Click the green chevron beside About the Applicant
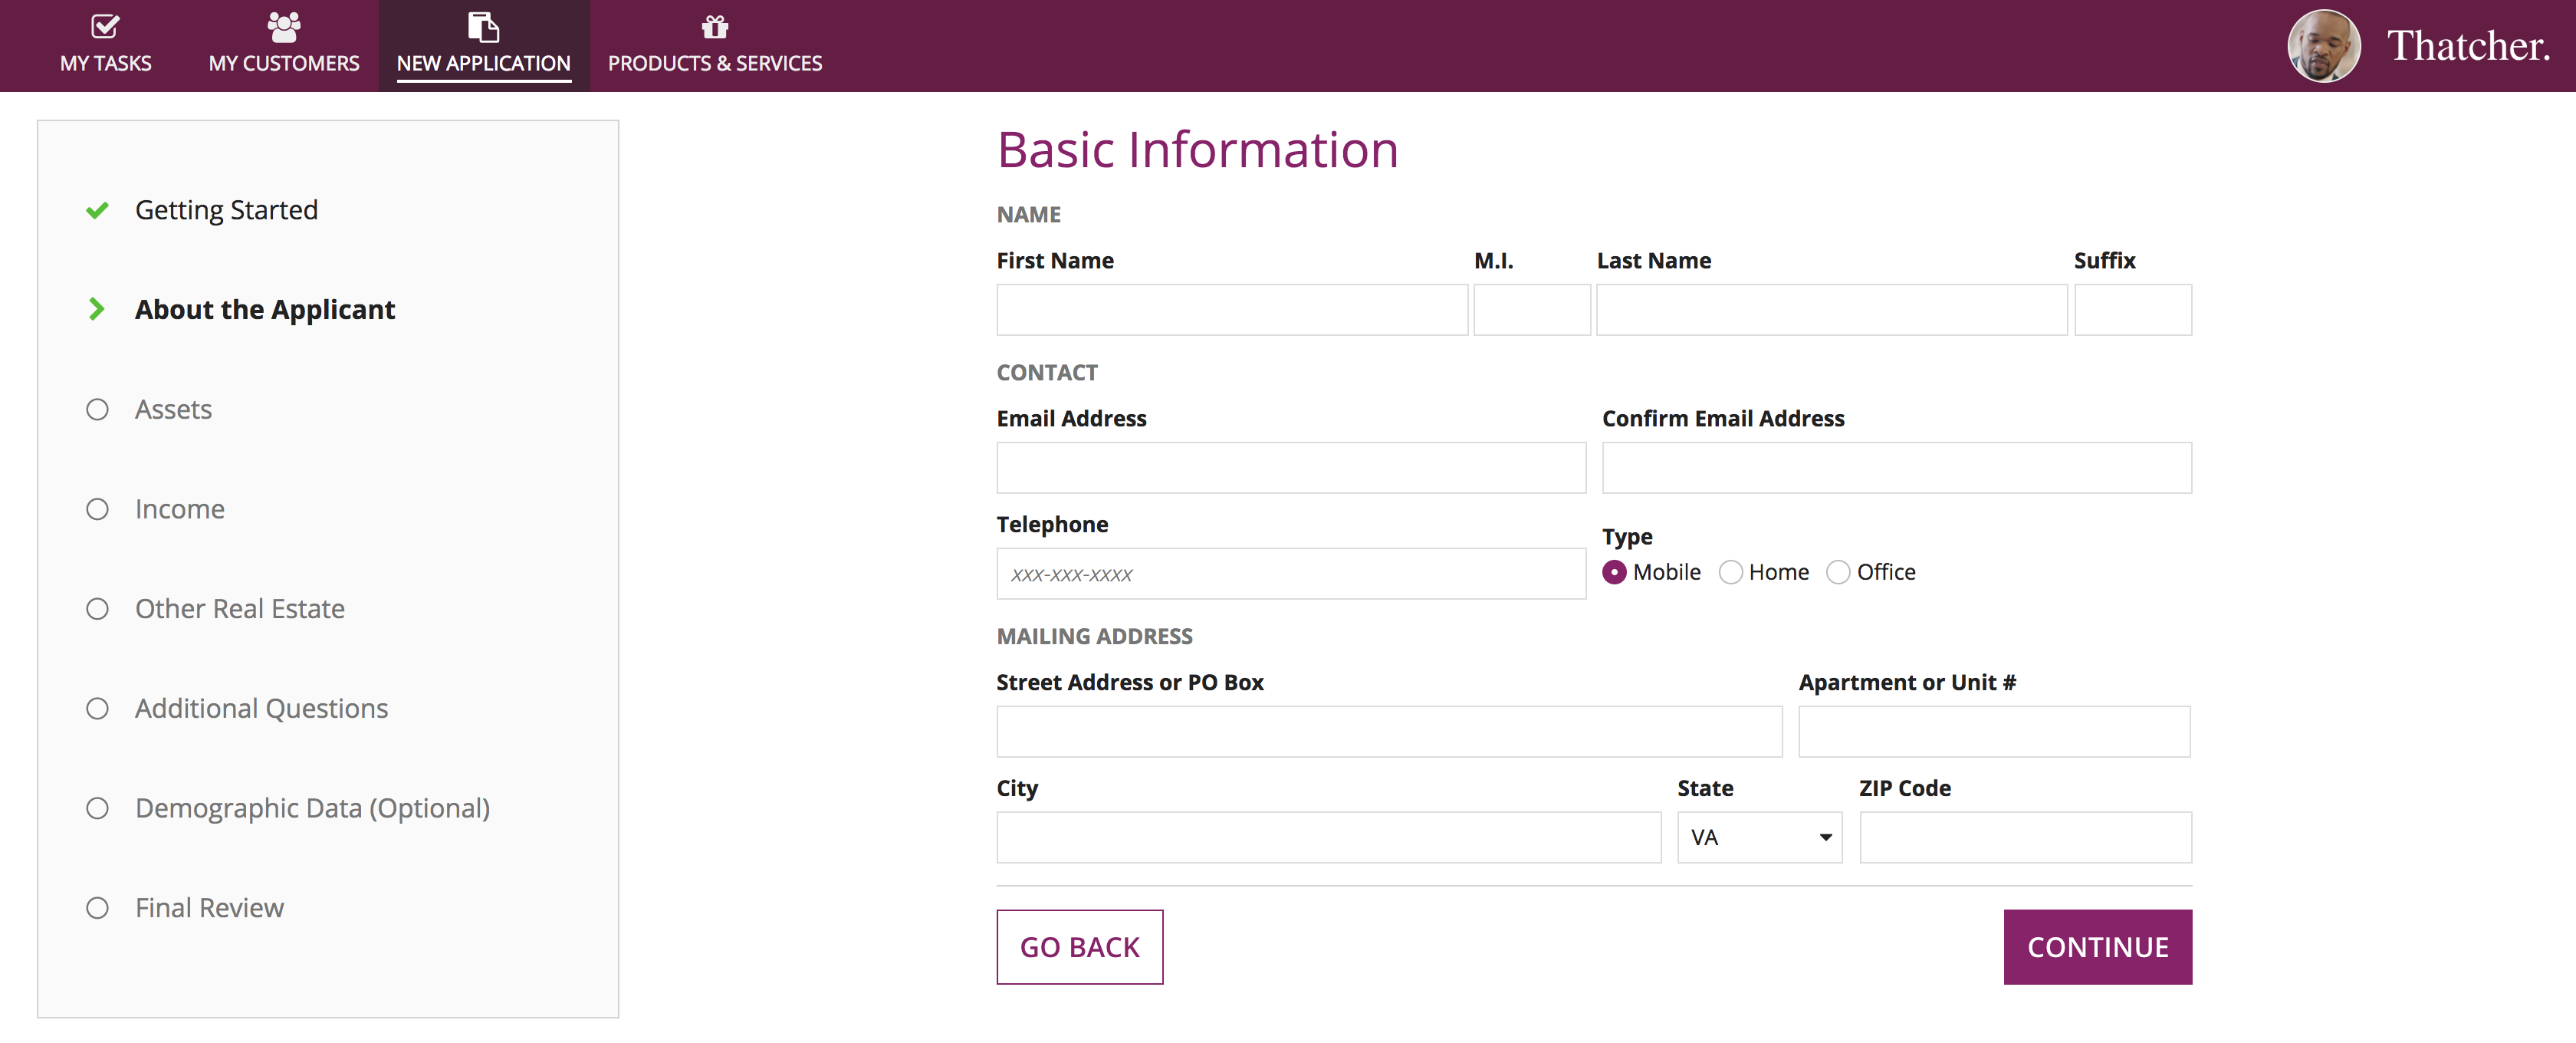 pyautogui.click(x=97, y=309)
